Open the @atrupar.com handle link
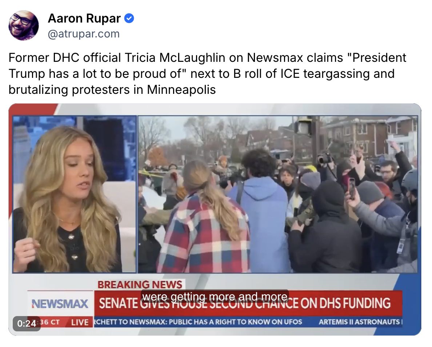This screenshot has width=432, height=347. tap(84, 34)
